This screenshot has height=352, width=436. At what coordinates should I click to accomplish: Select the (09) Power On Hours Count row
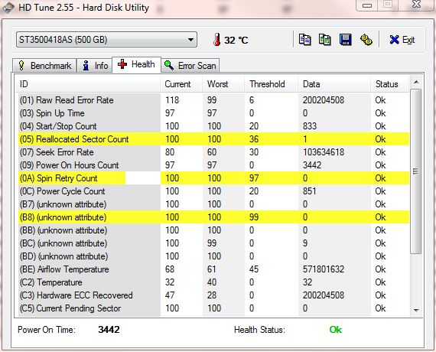click(x=213, y=165)
